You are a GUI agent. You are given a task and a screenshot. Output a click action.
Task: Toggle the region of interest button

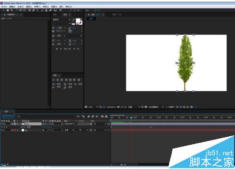[x=142, y=107]
